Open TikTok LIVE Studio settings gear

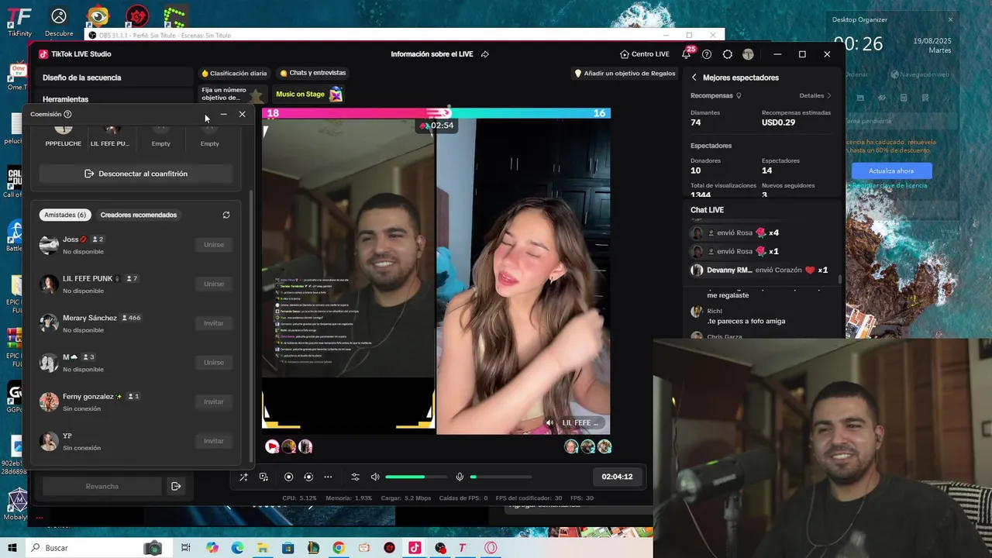727,54
